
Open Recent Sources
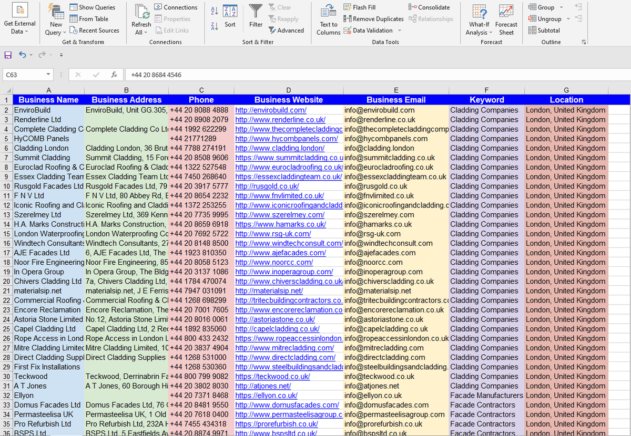(94, 30)
